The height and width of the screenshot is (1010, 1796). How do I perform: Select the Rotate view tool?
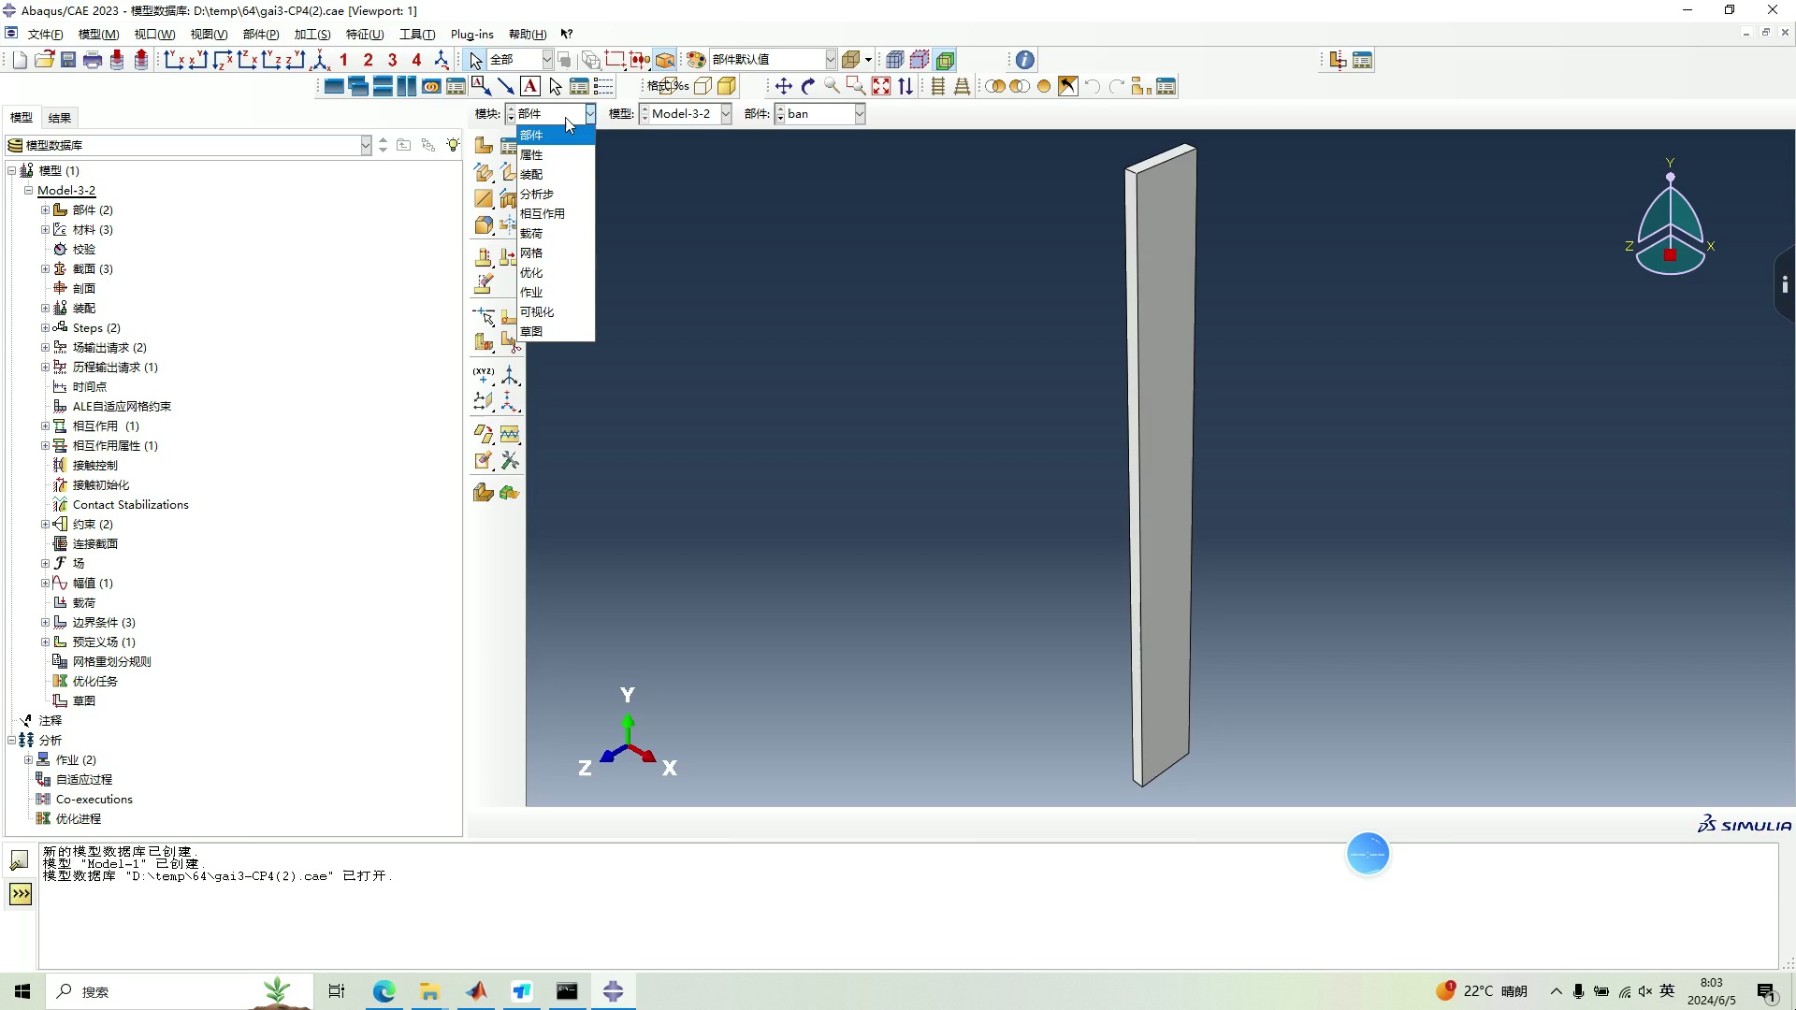[808, 86]
